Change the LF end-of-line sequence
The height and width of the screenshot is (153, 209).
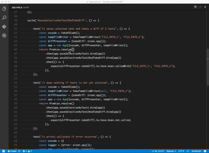(x=188, y=151)
